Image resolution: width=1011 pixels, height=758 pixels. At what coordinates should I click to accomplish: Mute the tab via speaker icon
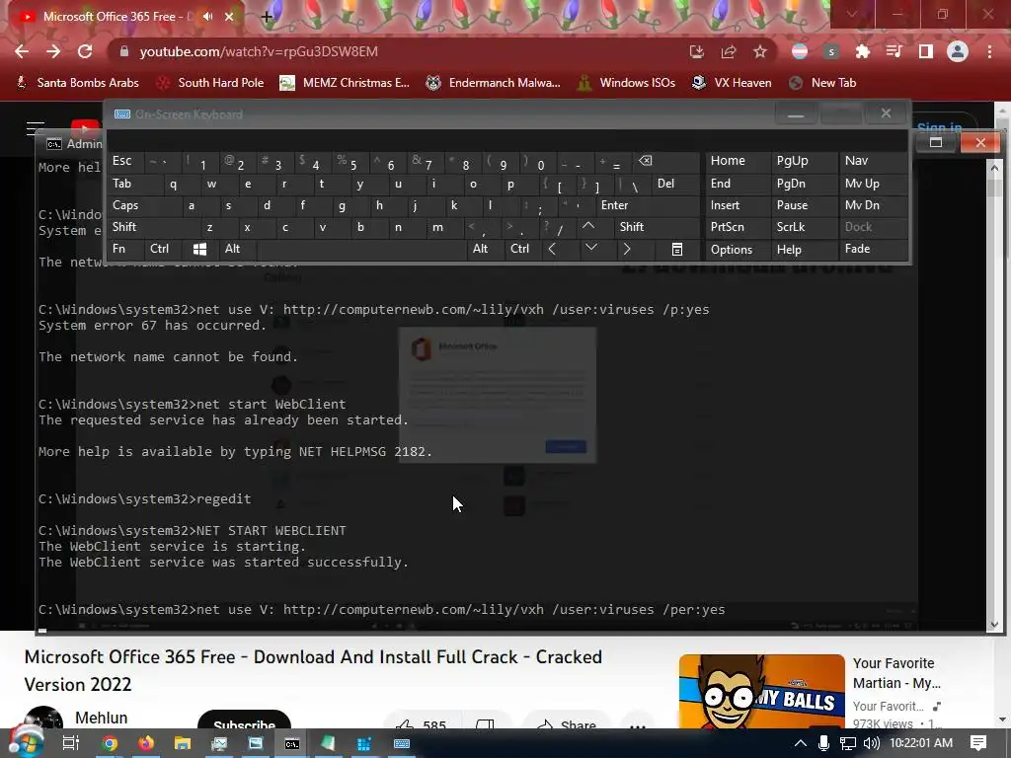[207, 17]
